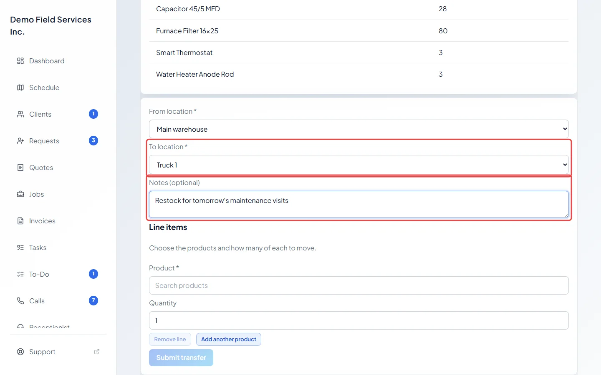Click the Tasks checklist icon

point(20,247)
